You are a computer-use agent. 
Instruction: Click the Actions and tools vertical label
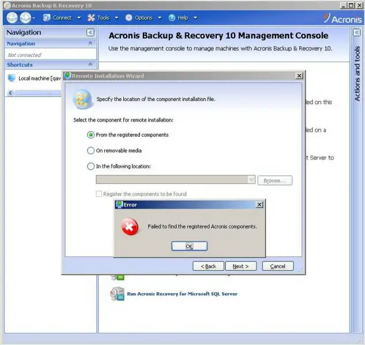[357, 74]
